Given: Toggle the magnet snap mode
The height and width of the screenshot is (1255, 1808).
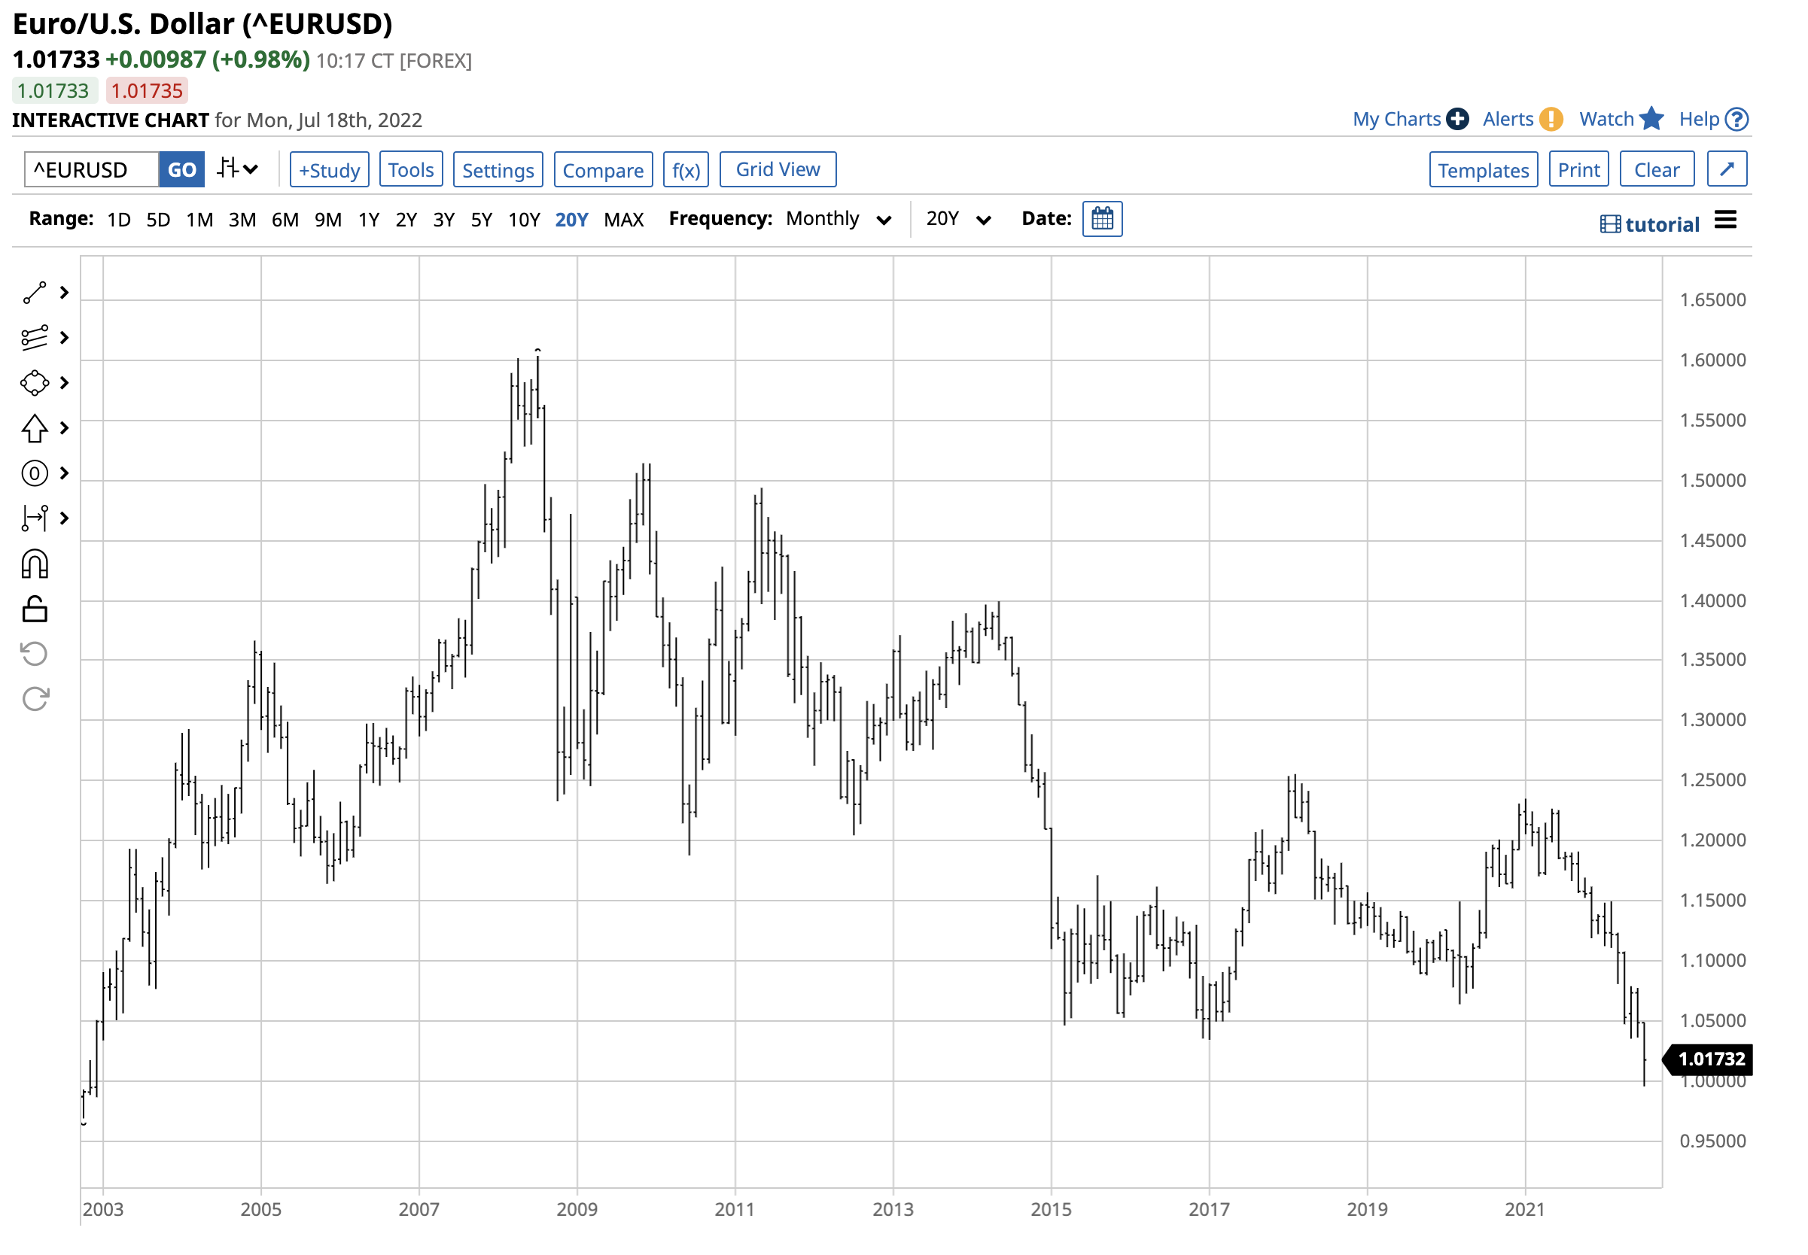Looking at the screenshot, I should click(x=35, y=564).
